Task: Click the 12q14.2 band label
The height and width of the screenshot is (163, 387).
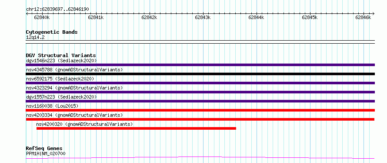Action: click(x=35, y=38)
